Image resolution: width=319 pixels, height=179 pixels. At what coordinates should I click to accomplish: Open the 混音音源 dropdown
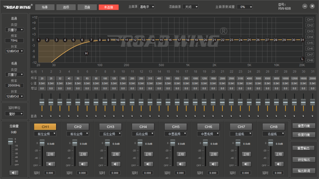tap(190, 7)
